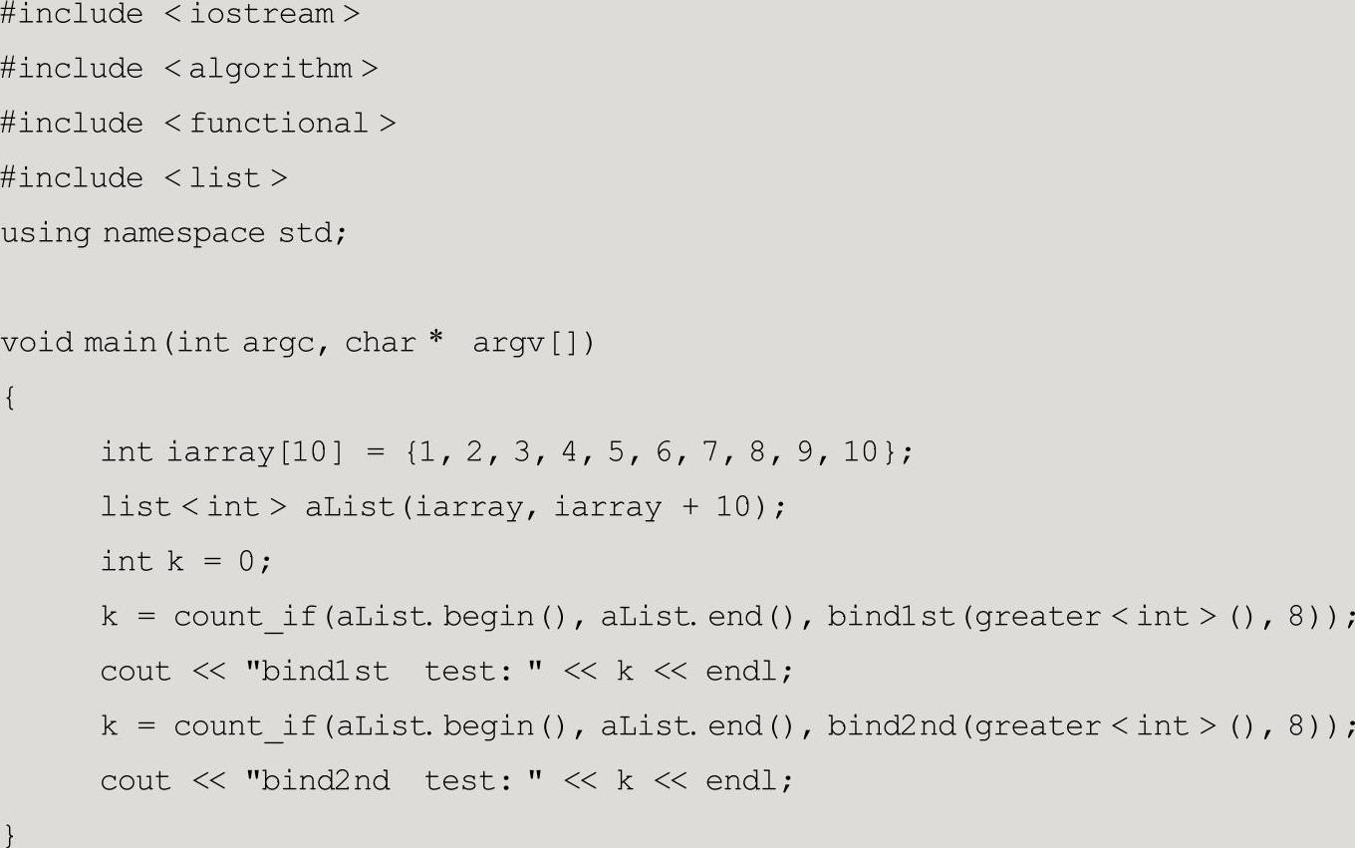1355x848 pixels.
Task: Click the functional header name
Action: [x=278, y=124]
